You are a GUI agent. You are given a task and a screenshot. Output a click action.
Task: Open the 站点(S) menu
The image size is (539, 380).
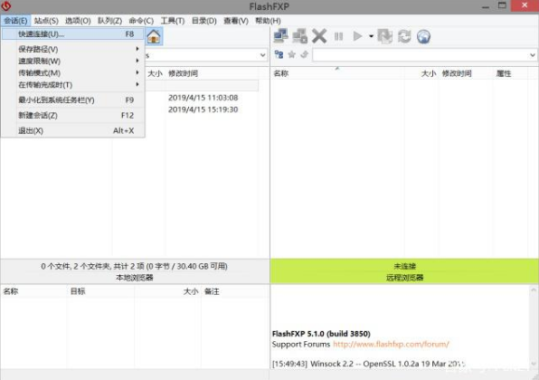tap(46, 21)
